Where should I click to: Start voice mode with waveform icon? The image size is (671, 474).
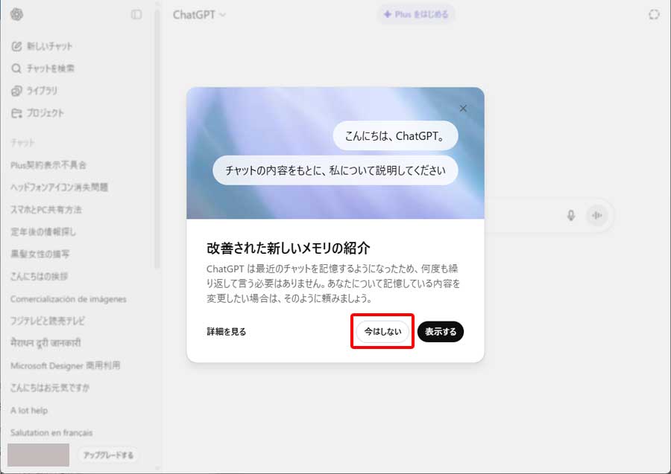tap(596, 216)
